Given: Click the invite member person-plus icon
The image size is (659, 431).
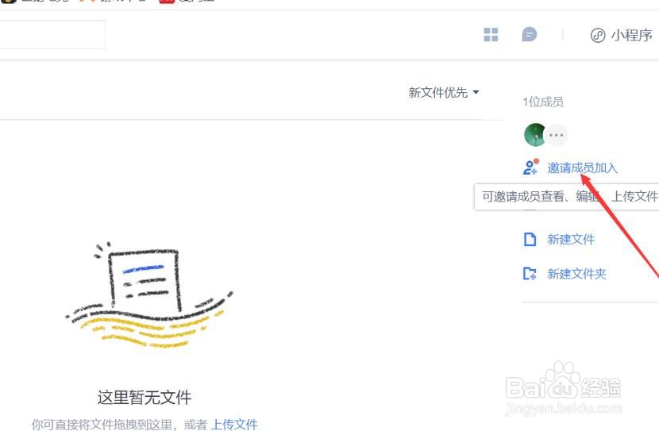Looking at the screenshot, I should [x=530, y=167].
